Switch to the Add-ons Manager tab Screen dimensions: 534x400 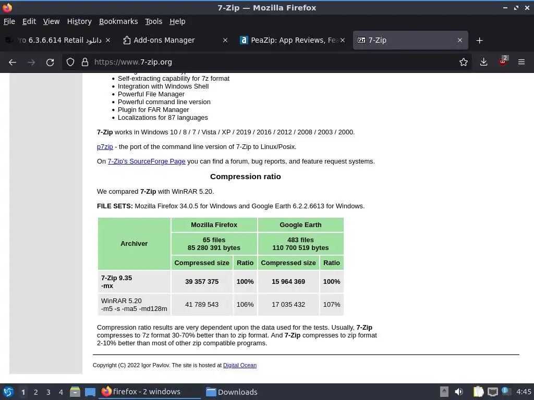coord(175,40)
